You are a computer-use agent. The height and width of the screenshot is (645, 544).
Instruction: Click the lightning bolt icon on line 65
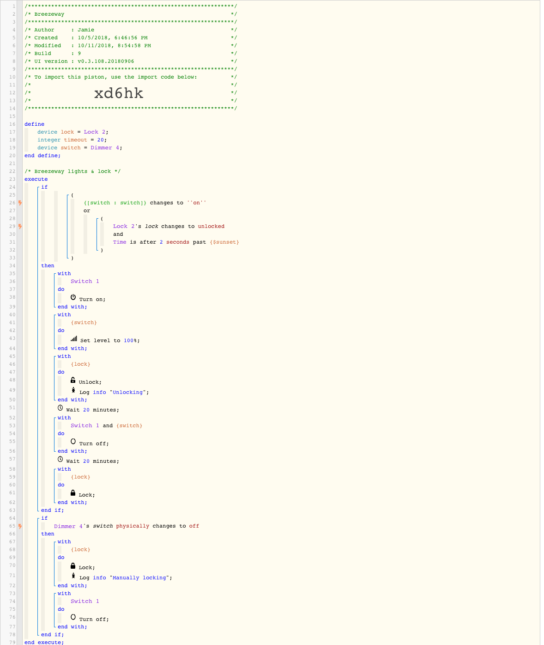pos(20,526)
